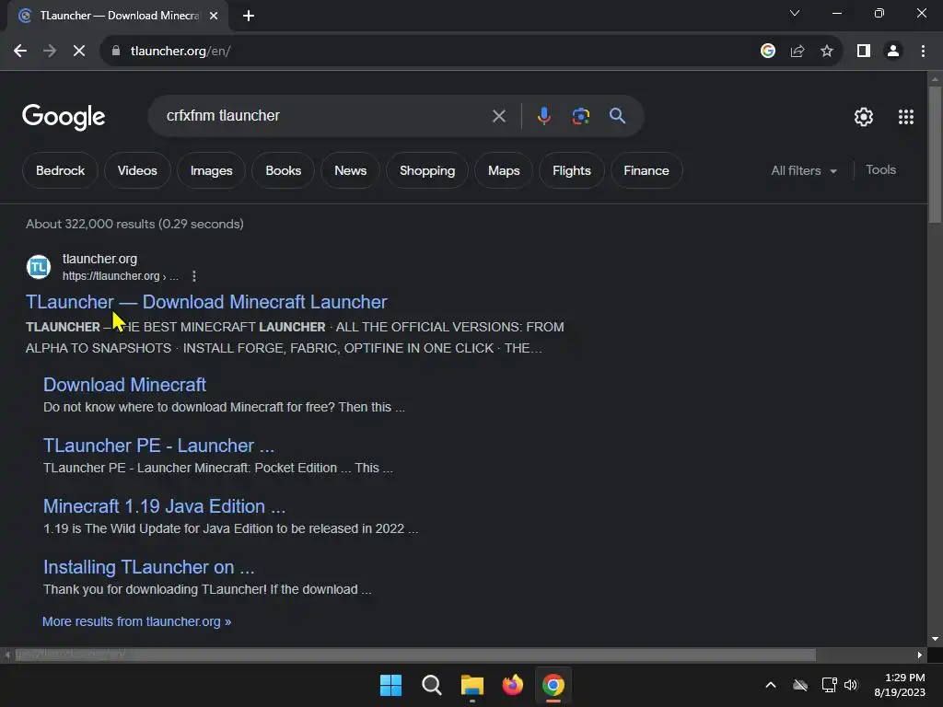Switch to News results

(350, 170)
